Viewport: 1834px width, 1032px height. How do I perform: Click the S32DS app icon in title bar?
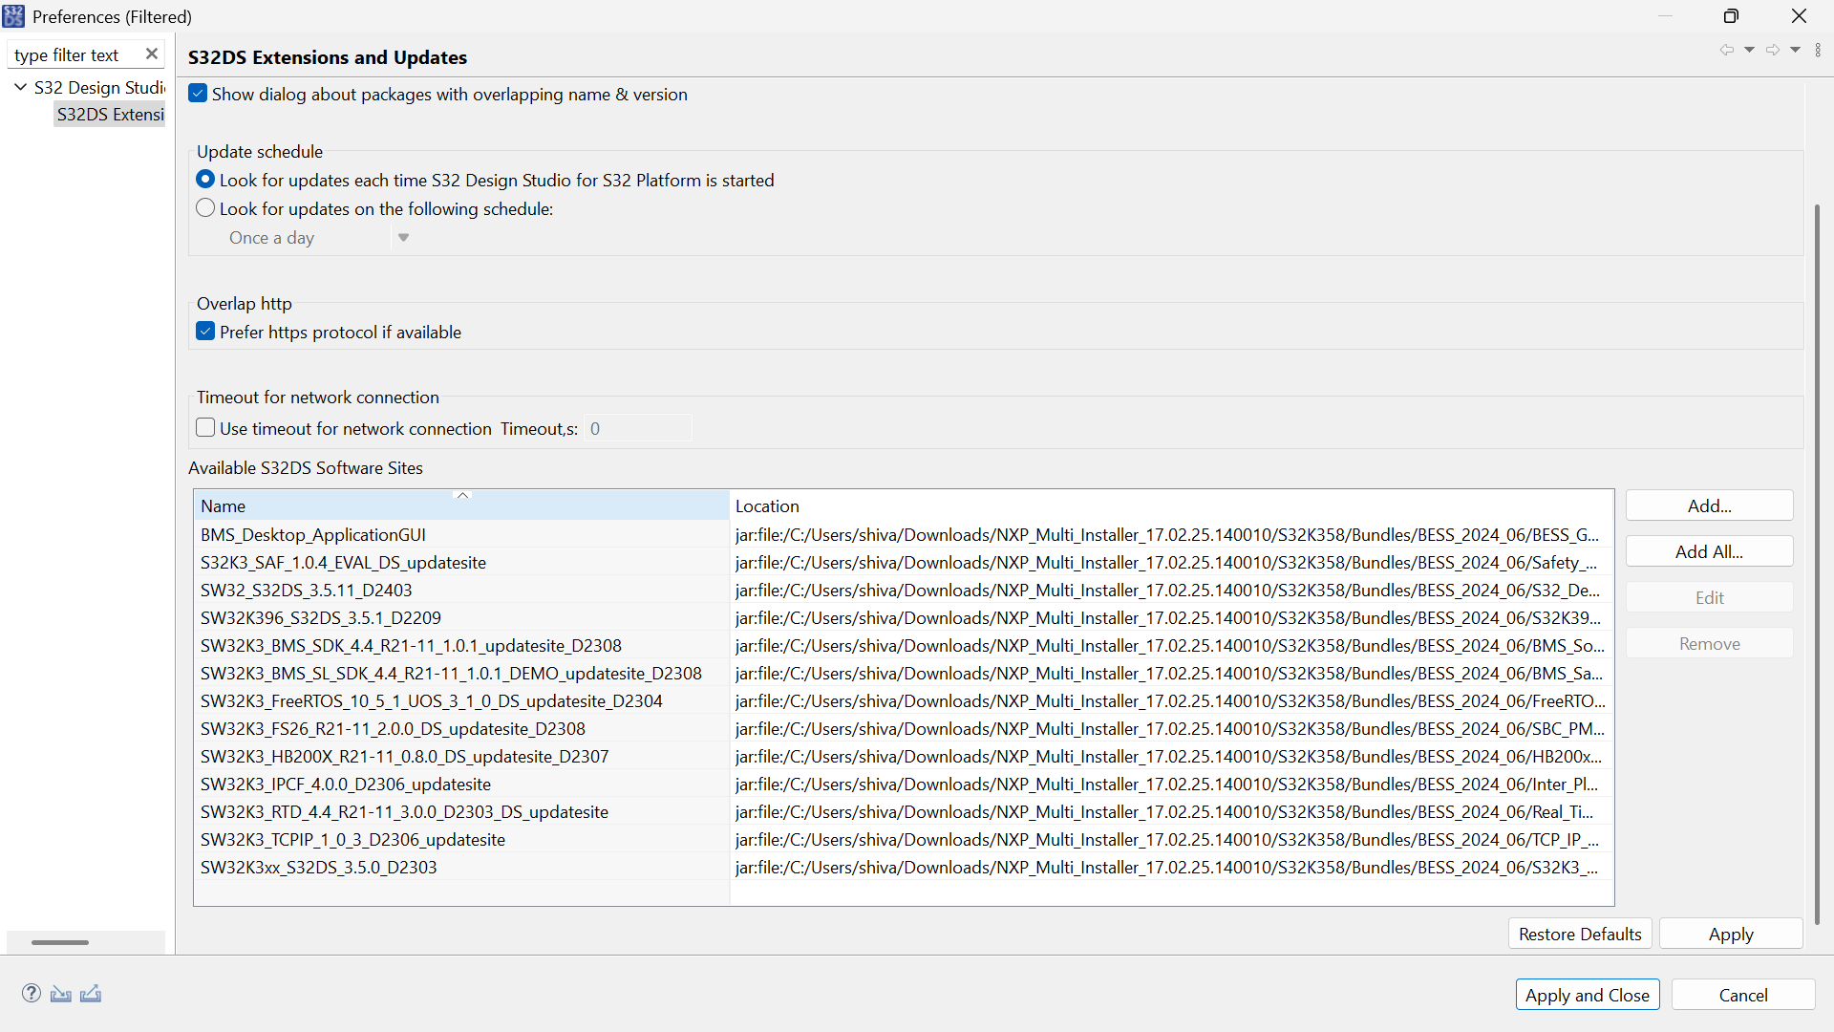point(13,16)
